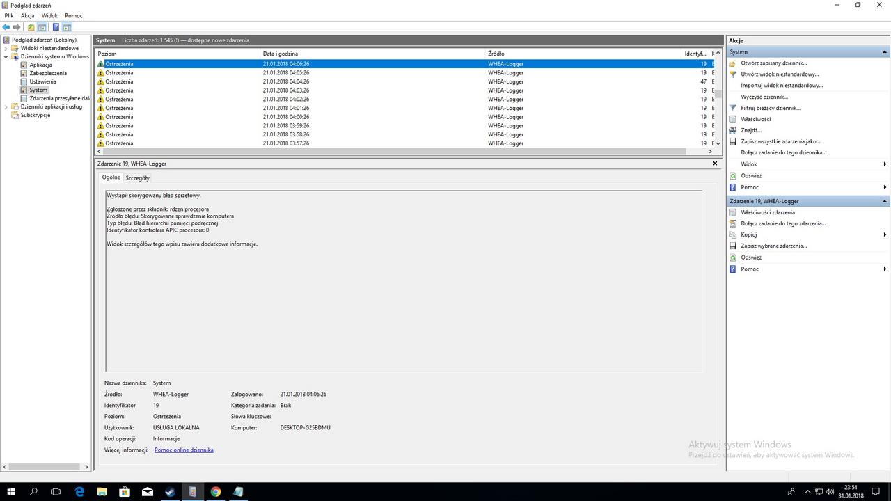Image resolution: width=891 pixels, height=501 pixels.
Task: Select the warning event at 04:05:26
Action: (404, 72)
